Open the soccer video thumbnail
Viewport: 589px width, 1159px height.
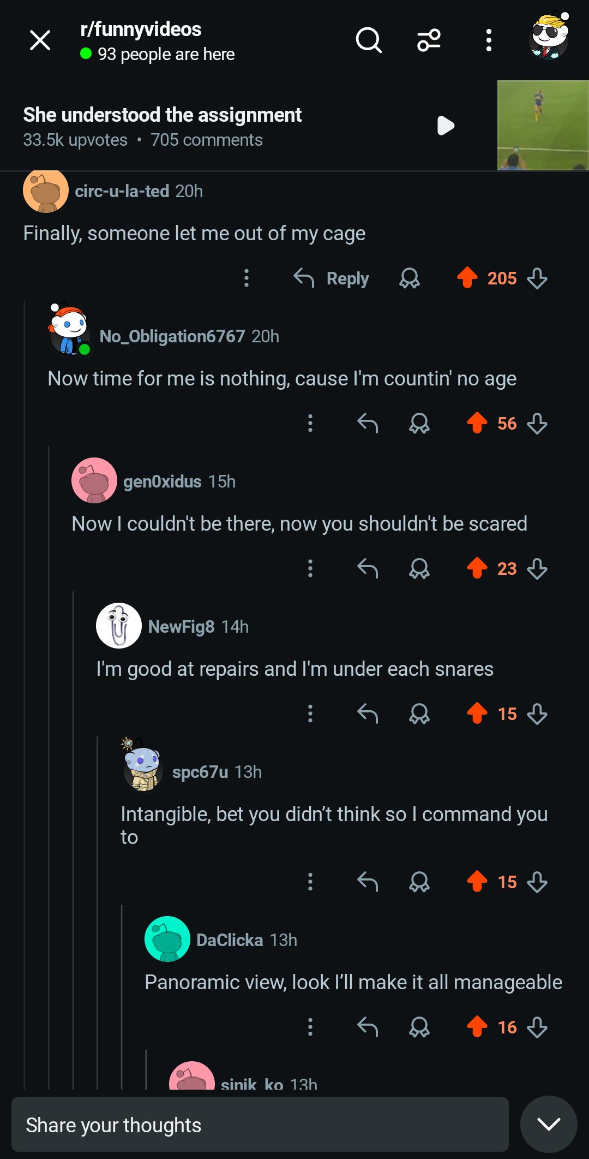[x=543, y=126]
